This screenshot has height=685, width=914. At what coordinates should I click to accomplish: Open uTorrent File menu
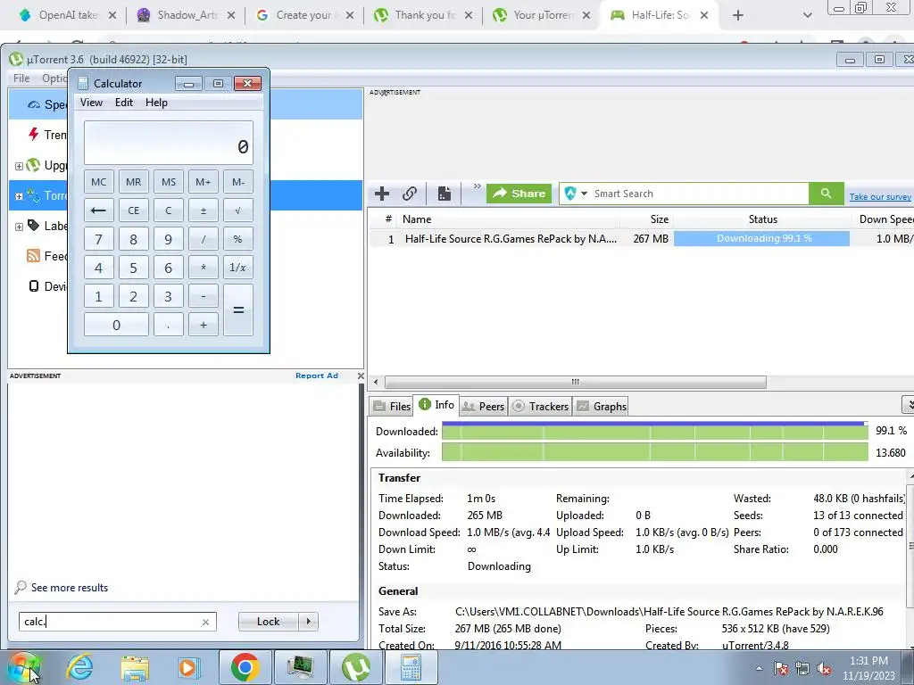(21, 78)
